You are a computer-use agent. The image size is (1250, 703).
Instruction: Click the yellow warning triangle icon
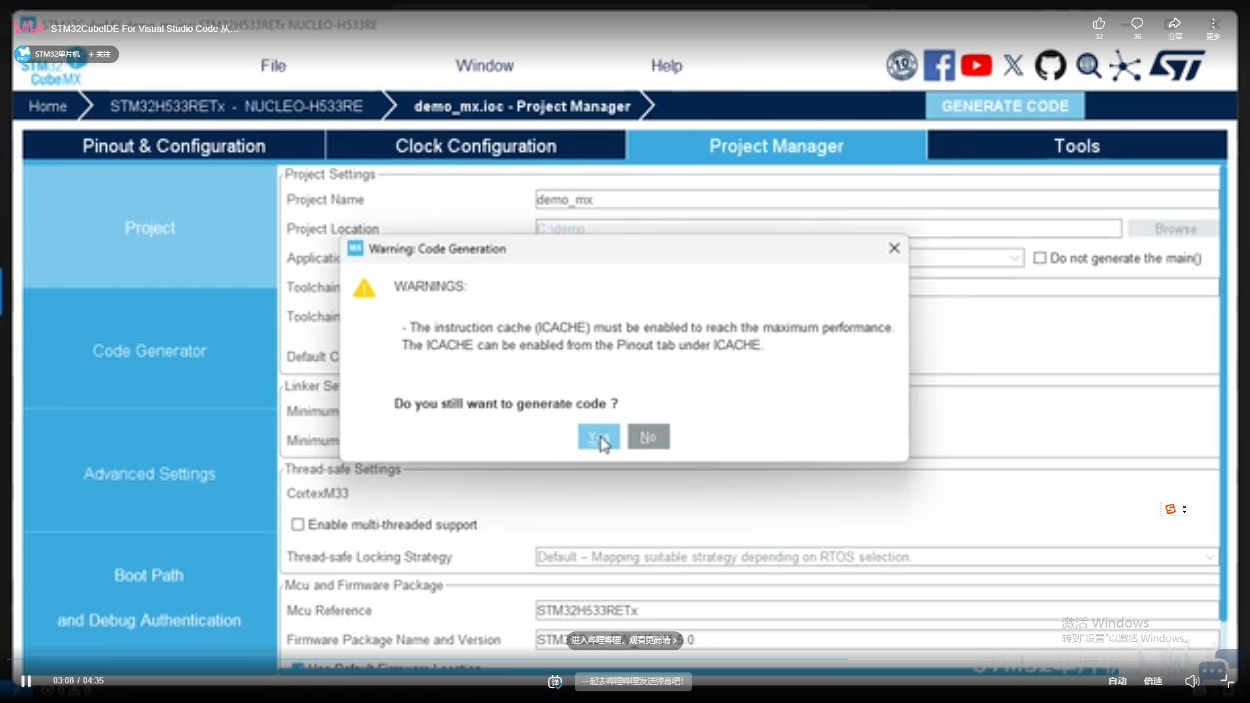point(364,288)
